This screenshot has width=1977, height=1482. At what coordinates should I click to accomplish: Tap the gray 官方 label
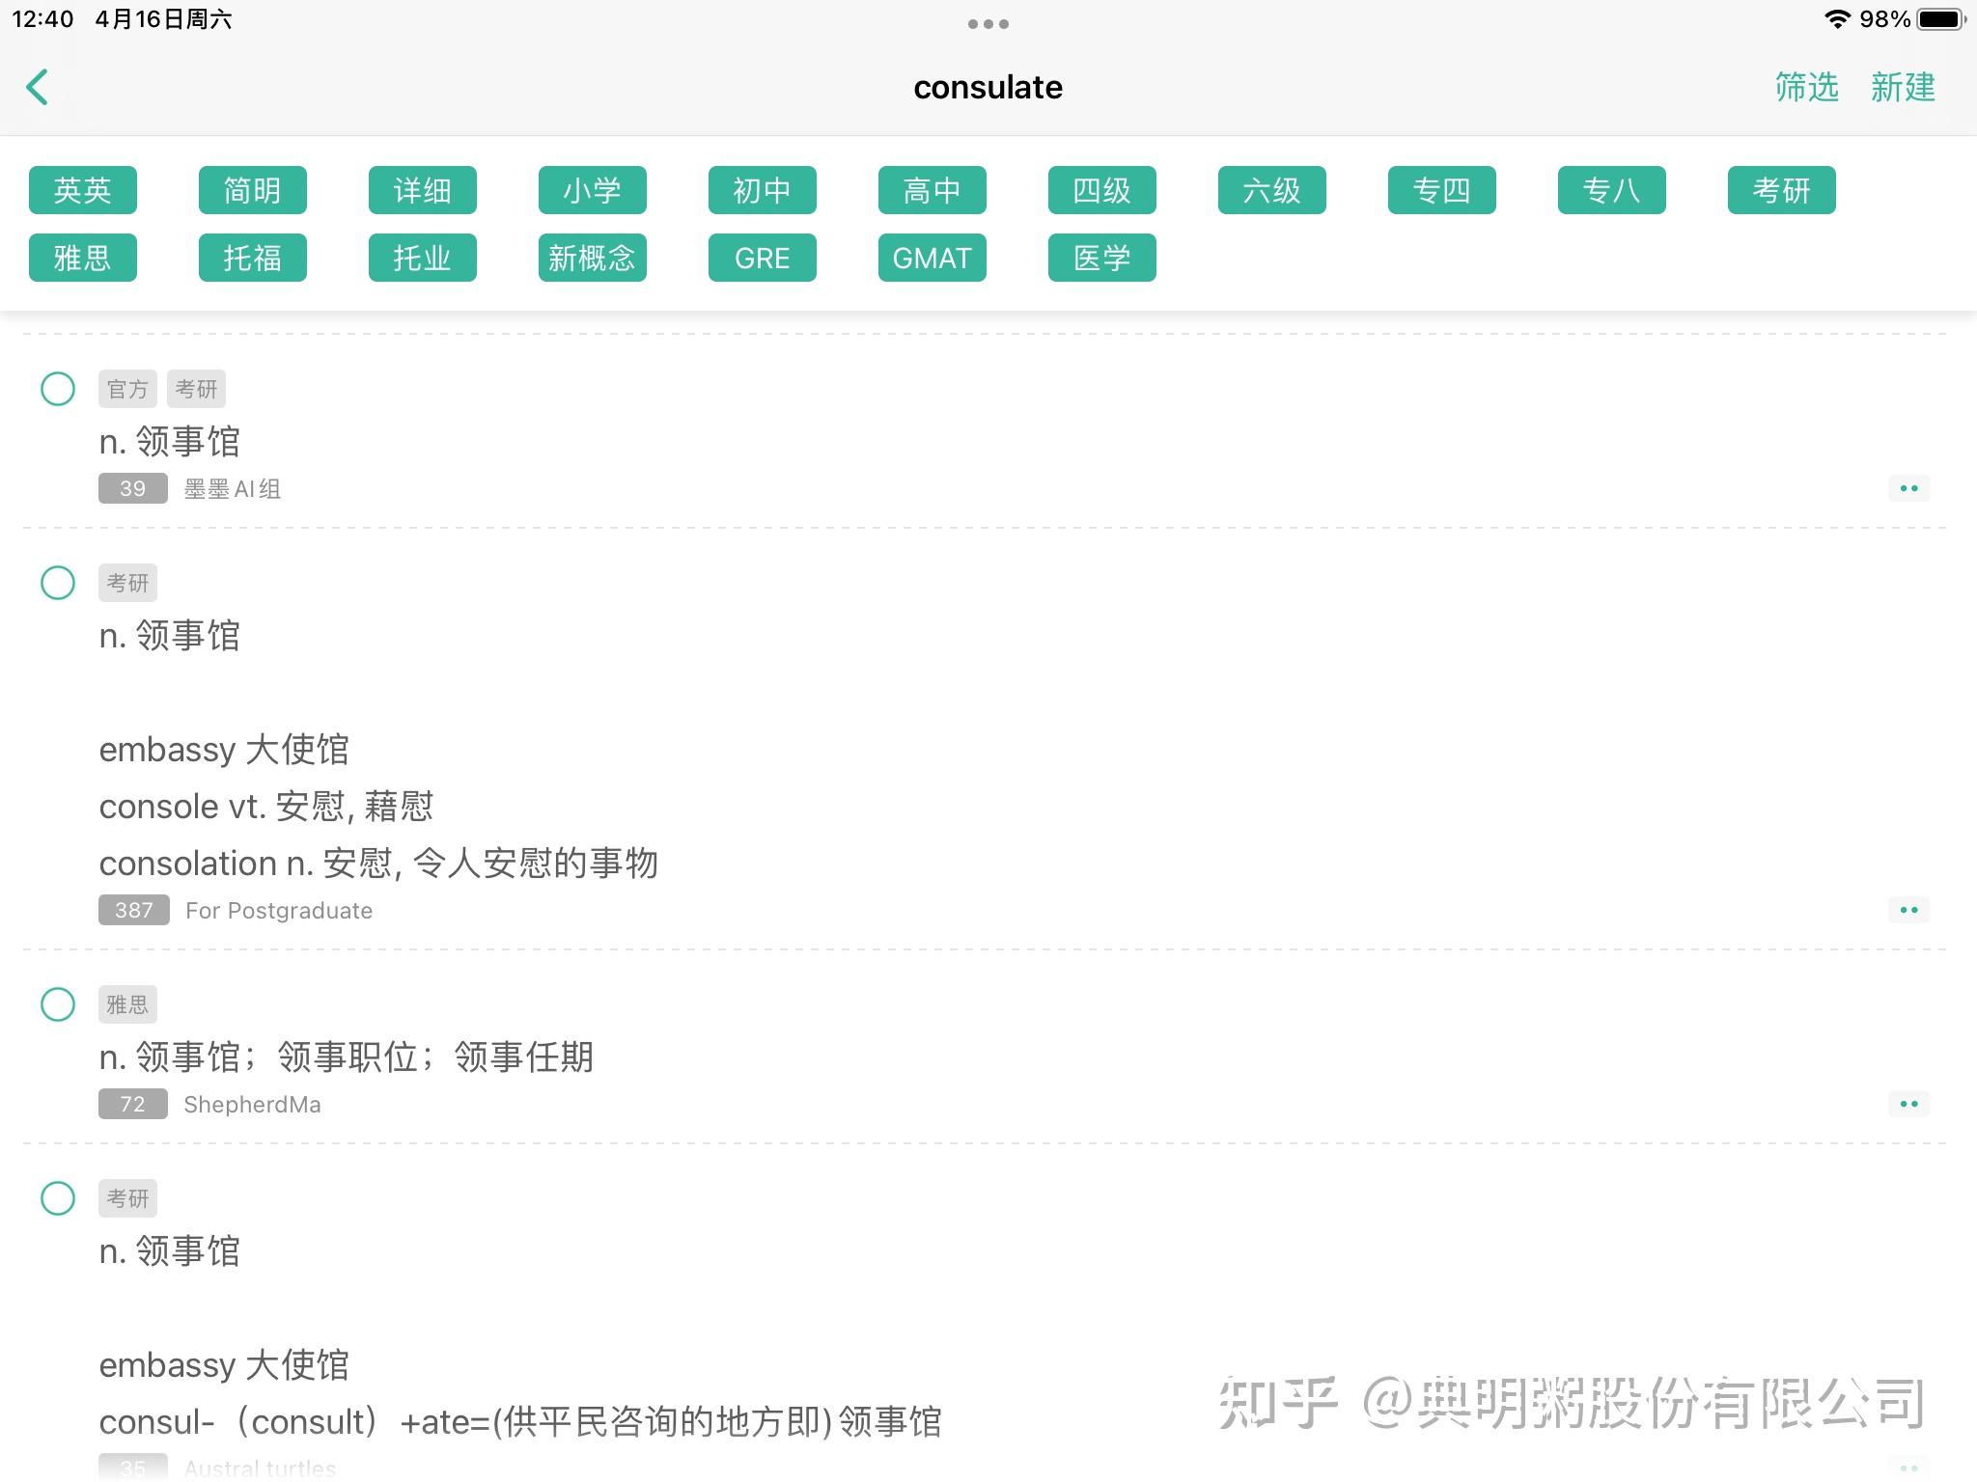pos(127,389)
